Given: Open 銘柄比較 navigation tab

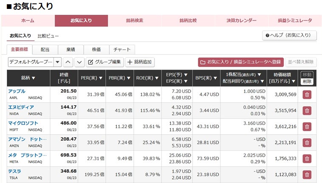Looking at the screenshot, I should (x=188, y=20).
